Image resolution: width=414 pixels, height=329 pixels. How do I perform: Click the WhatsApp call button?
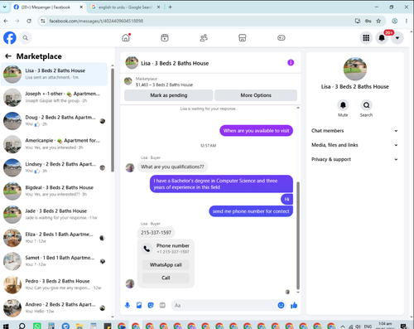pyautogui.click(x=166, y=265)
